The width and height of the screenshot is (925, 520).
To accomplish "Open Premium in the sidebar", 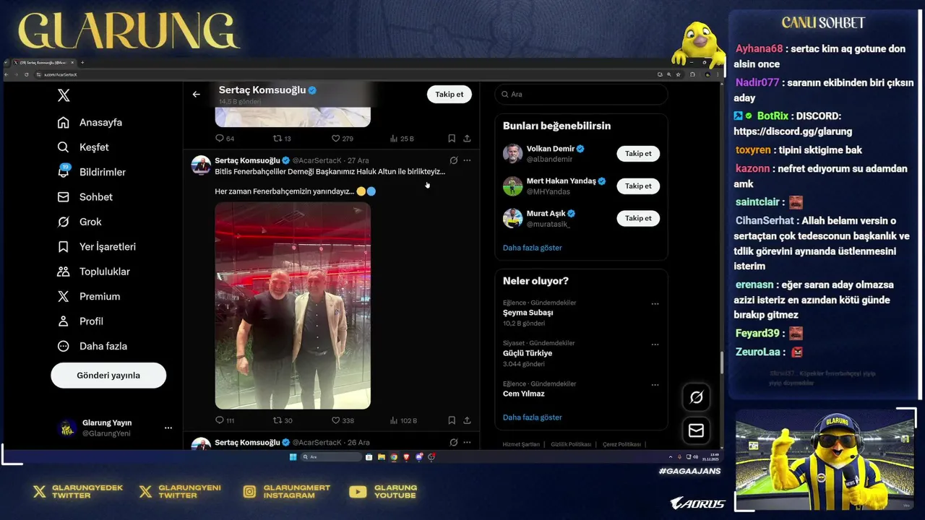I will pyautogui.click(x=89, y=296).
